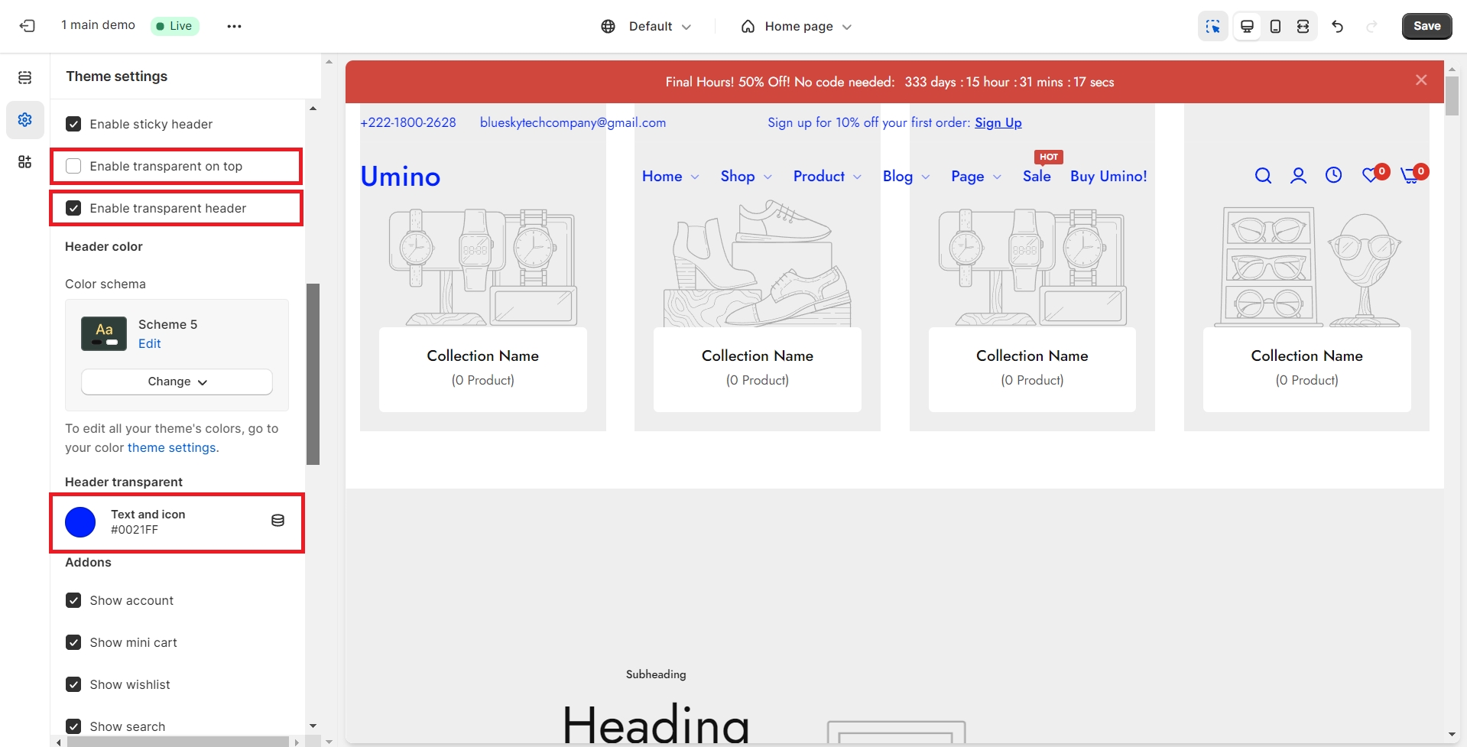The width and height of the screenshot is (1467, 747).
Task: Open the Sections panel icon
Action: click(x=25, y=77)
